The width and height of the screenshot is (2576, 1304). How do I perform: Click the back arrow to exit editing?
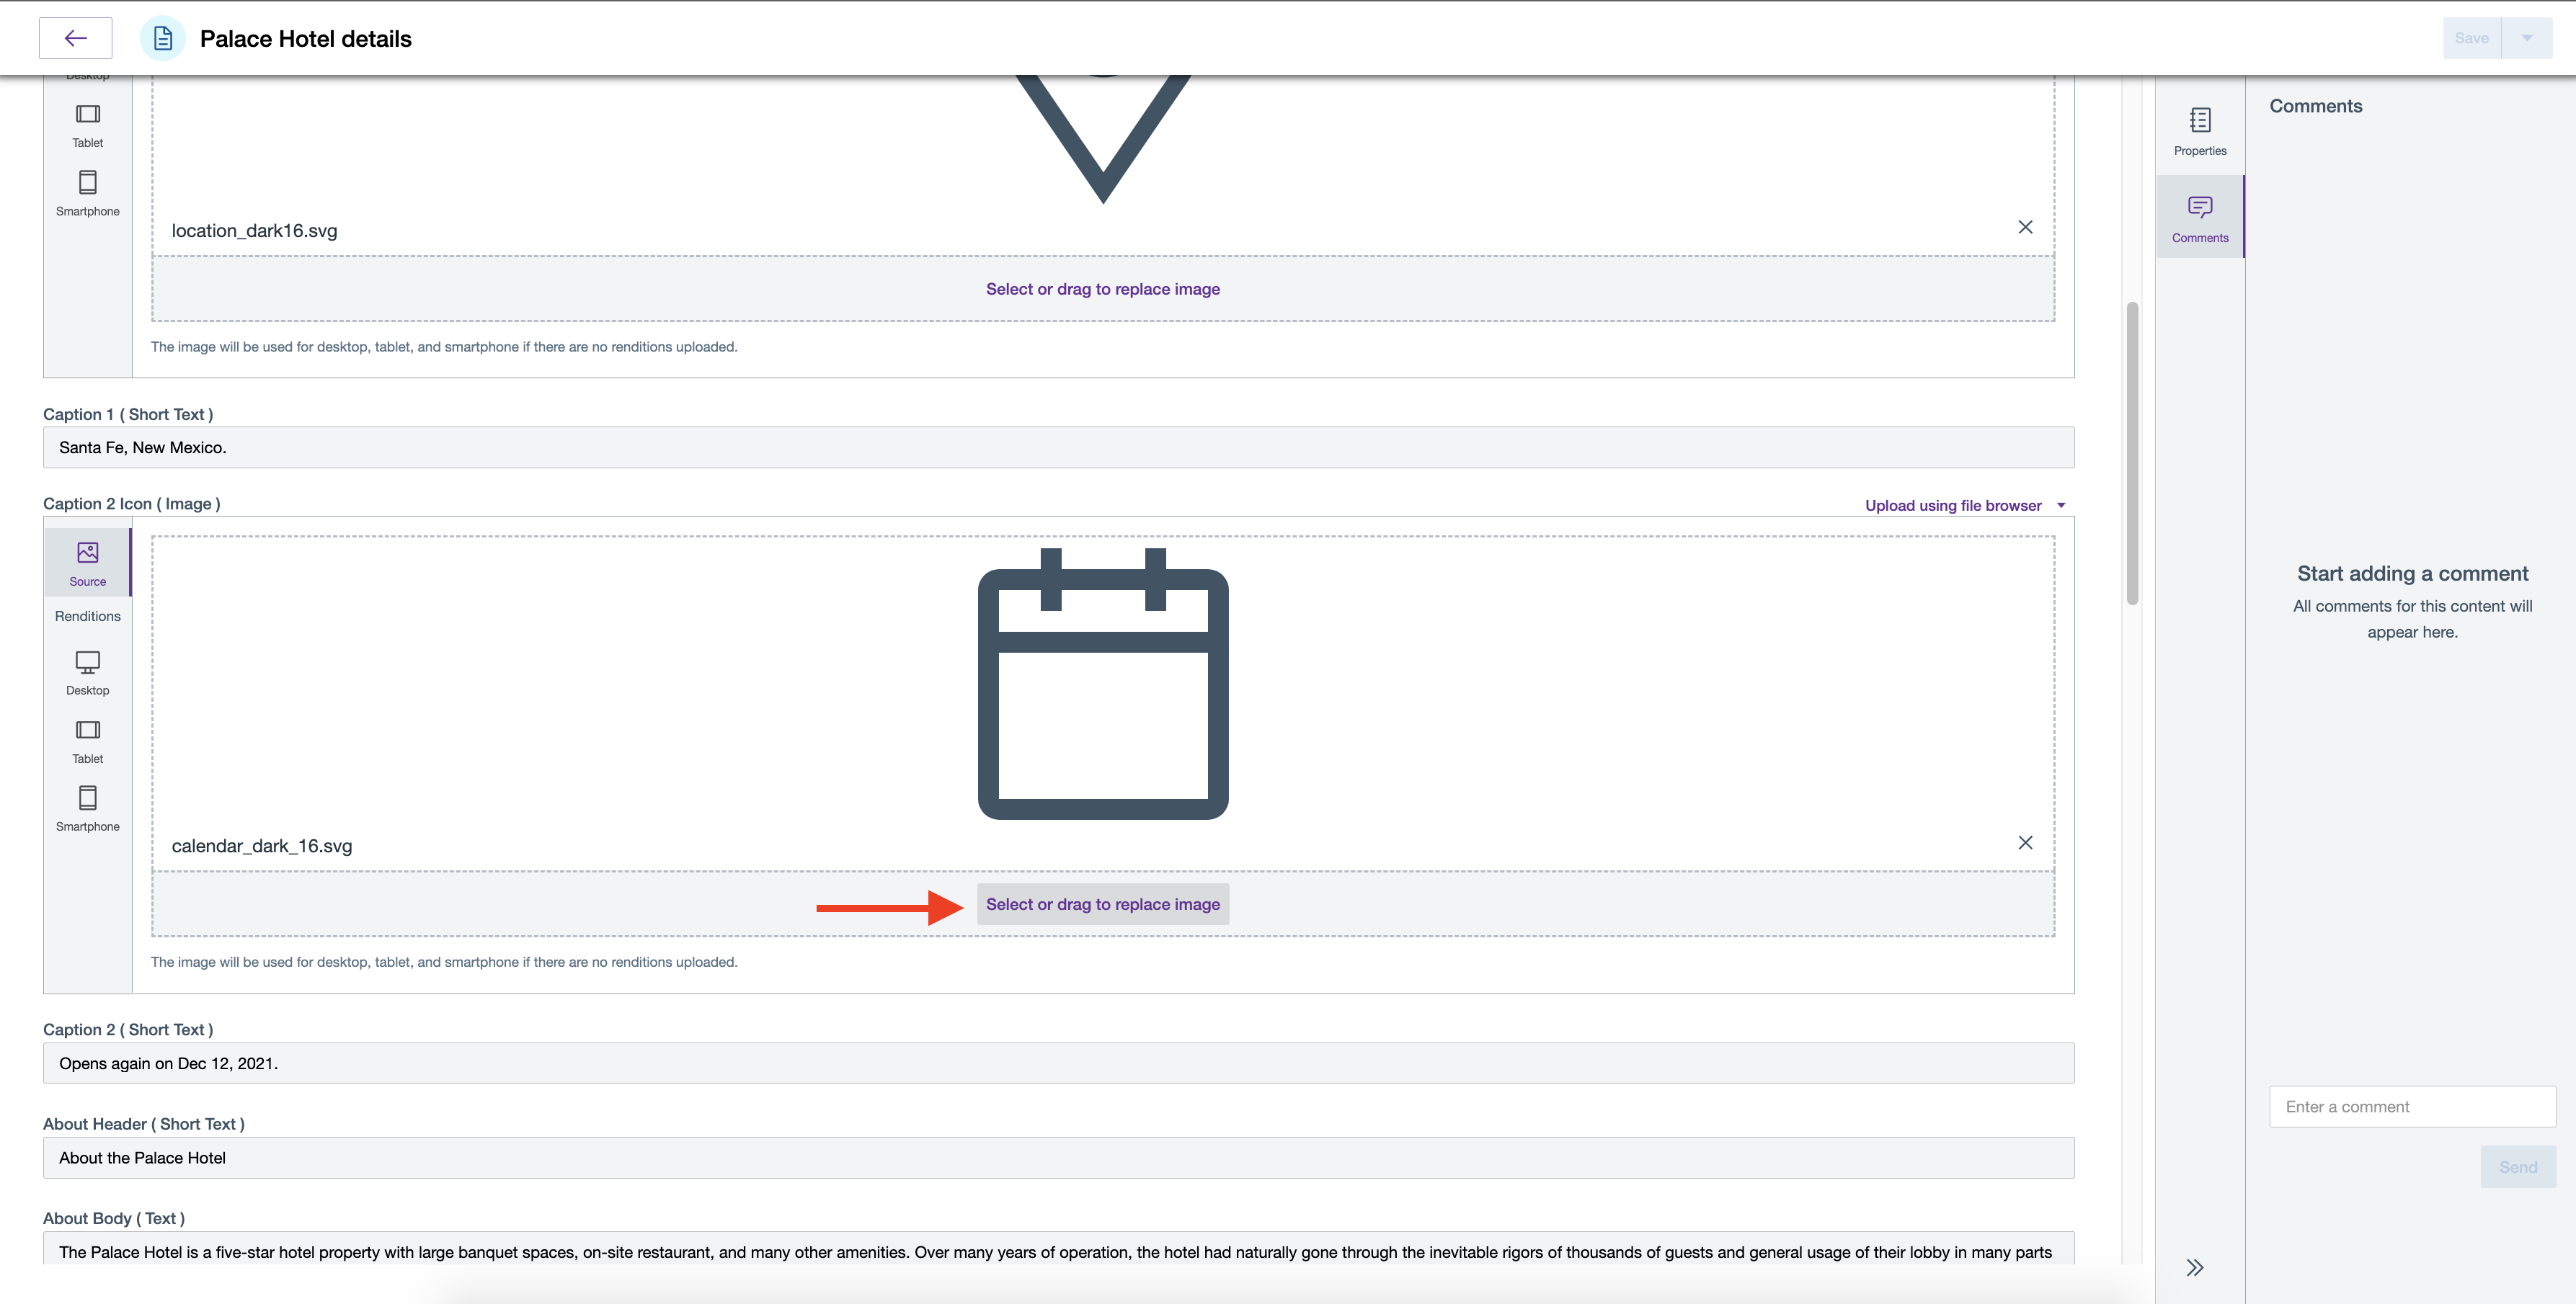(75, 38)
